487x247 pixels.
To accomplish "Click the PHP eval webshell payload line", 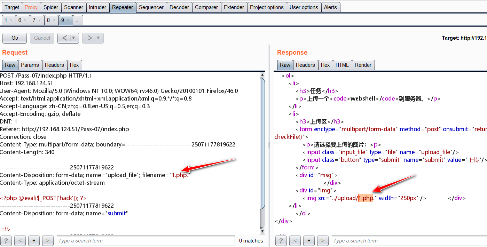I will [43, 198].
